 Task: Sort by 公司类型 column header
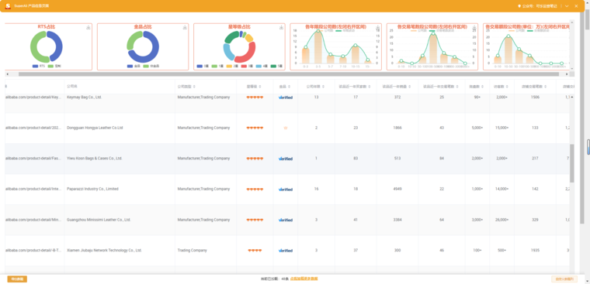tap(186, 87)
